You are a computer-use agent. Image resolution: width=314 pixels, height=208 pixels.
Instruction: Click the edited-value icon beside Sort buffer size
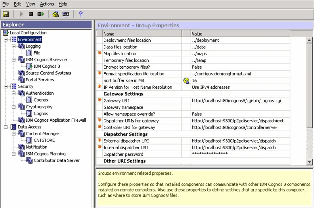point(186,80)
